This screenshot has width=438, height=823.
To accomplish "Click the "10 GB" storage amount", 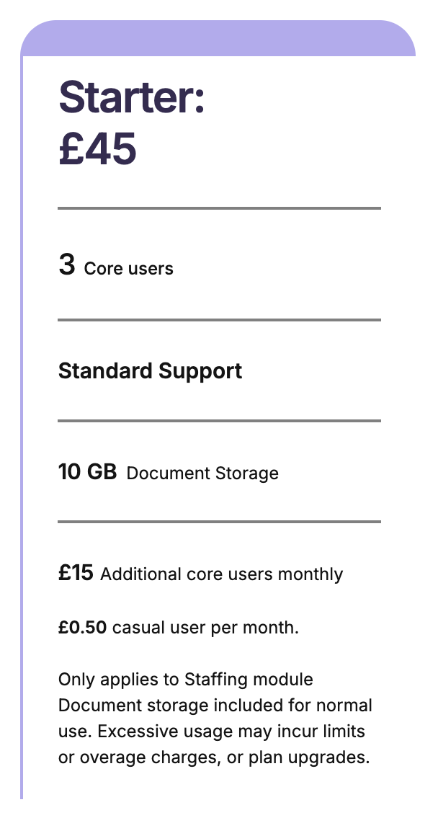I will (87, 473).
